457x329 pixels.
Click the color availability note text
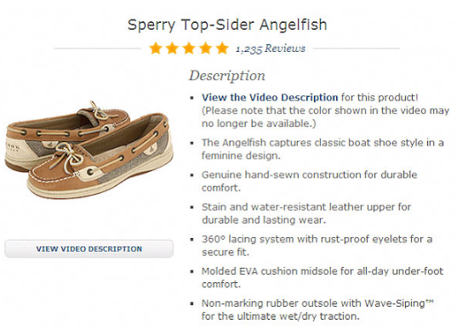pyautogui.click(x=325, y=116)
